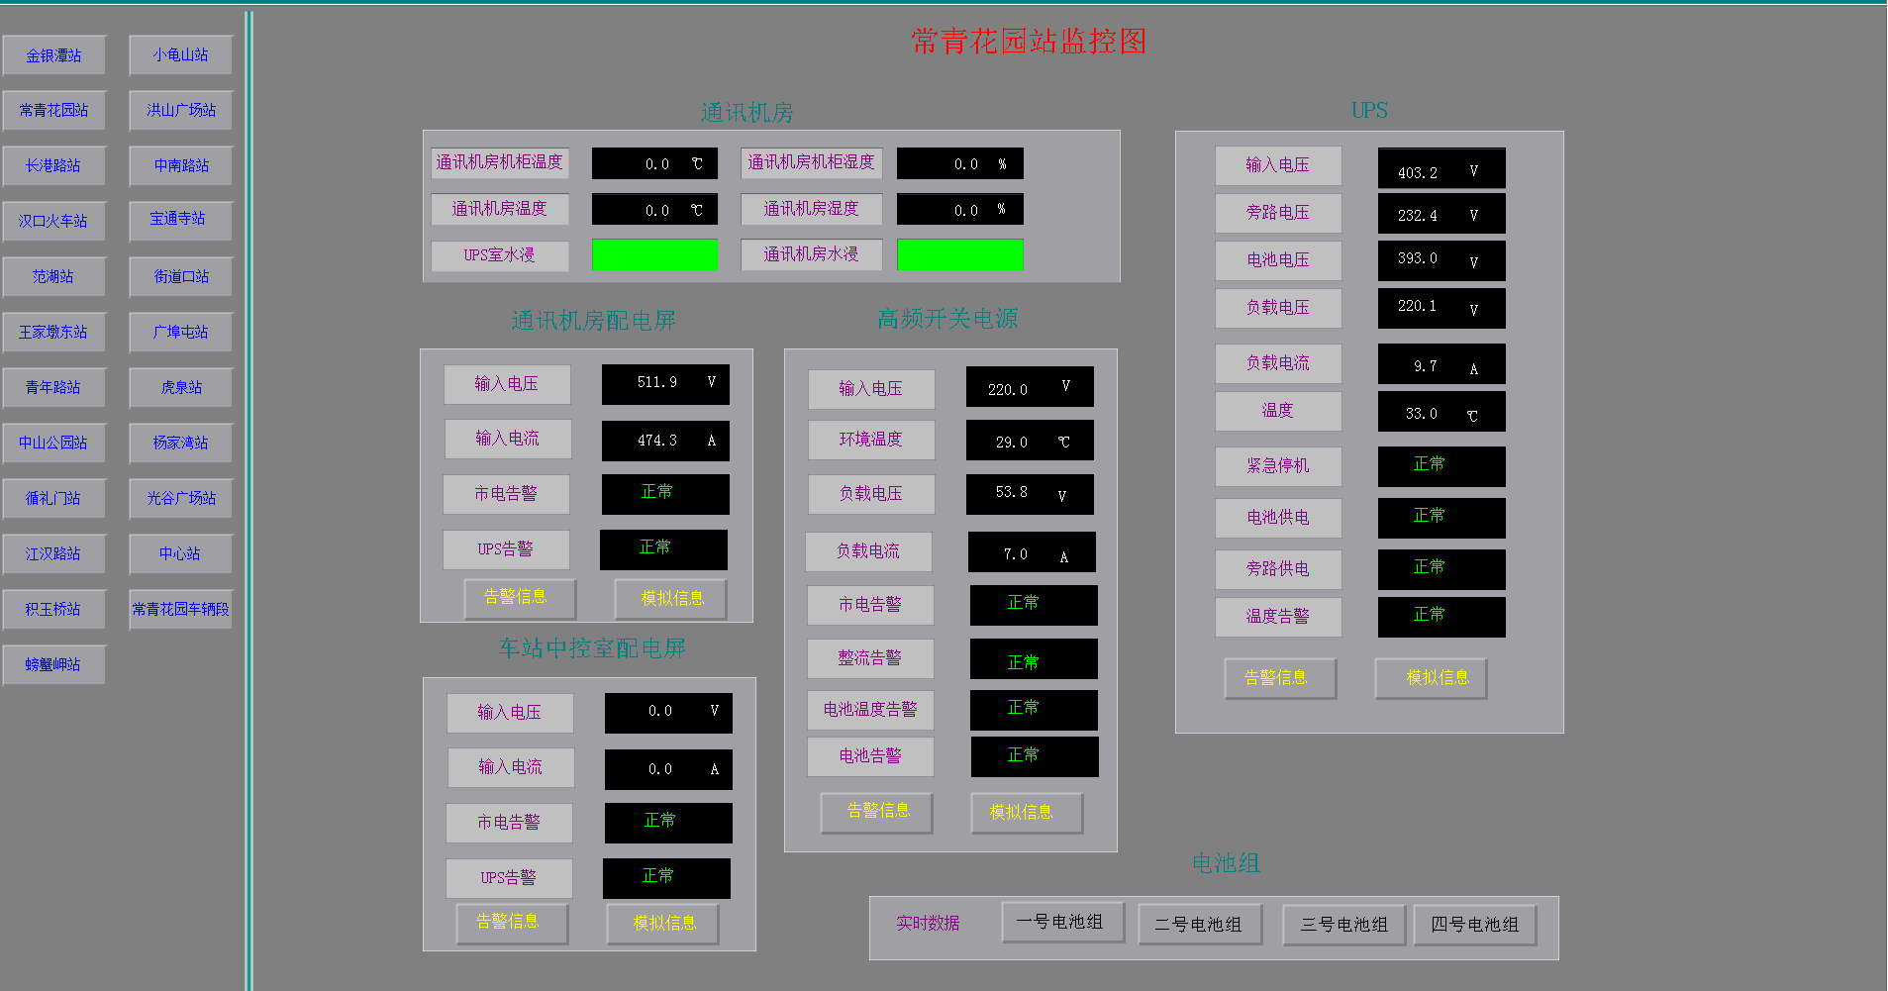
Task: Click the 通讯机房机柜温度 value display
Action: tap(654, 163)
